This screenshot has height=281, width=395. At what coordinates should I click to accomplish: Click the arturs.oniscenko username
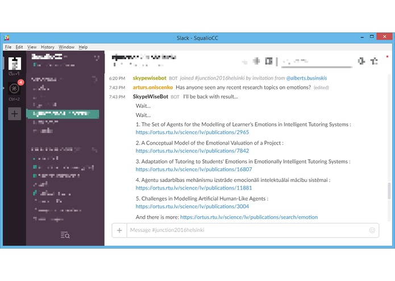pos(153,88)
